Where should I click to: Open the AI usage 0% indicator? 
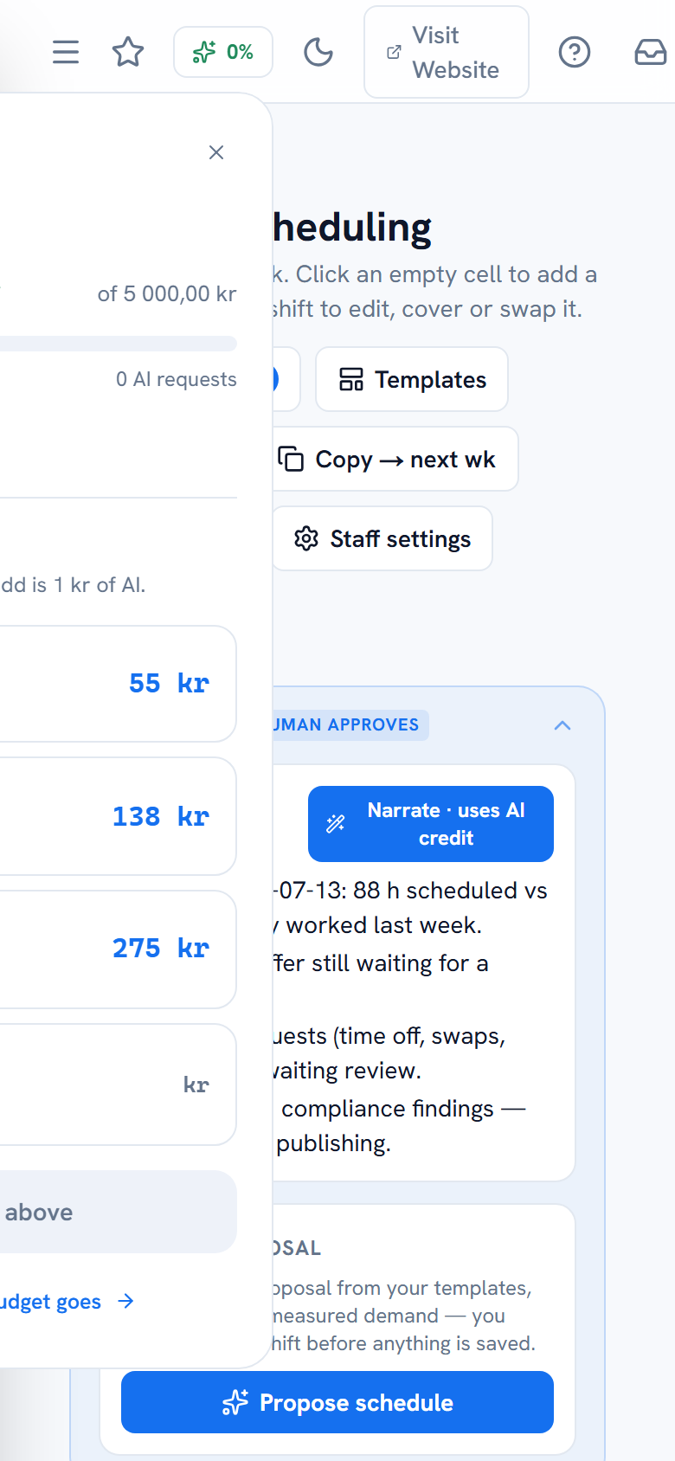[223, 52]
